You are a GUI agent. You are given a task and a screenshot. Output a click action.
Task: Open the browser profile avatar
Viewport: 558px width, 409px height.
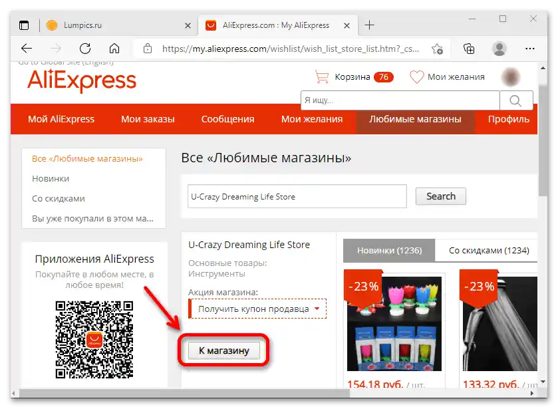499,49
